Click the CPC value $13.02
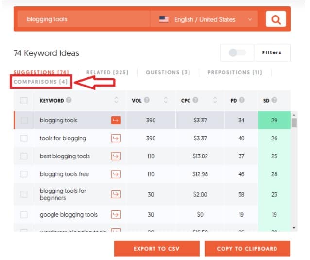Screen dimensions: 310x260 tap(200, 156)
